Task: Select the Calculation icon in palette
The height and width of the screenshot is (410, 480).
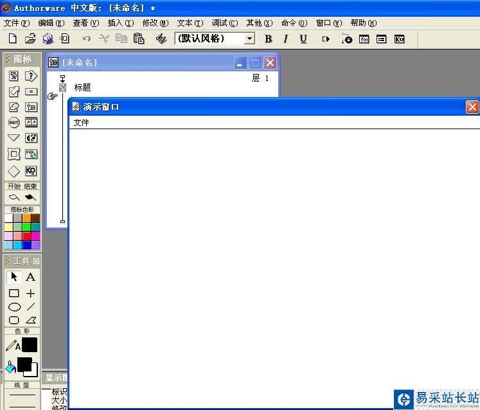Action: tap(31, 91)
